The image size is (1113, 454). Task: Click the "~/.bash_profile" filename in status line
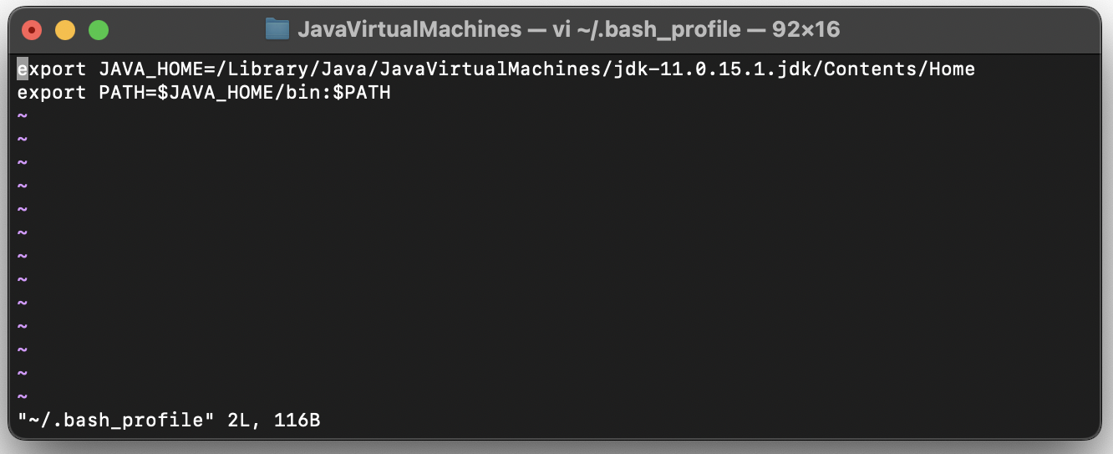116,419
